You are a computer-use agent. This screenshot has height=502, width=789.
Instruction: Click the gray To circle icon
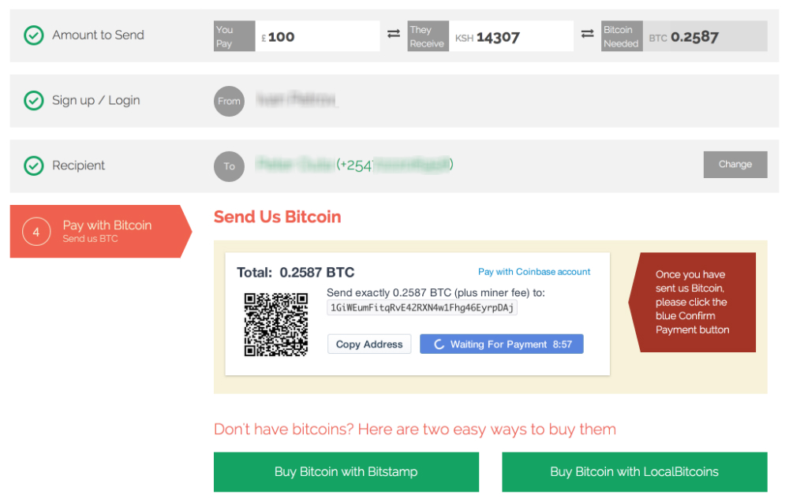click(x=229, y=166)
